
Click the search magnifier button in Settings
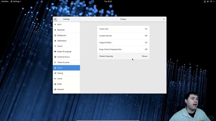click(x=55, y=19)
